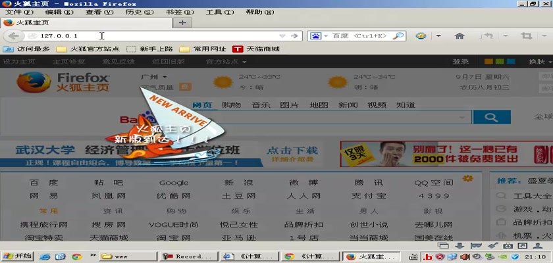Viewport: 553px width, 263px height.
Task: Choose the blue skin color swatch
Action: [511, 62]
